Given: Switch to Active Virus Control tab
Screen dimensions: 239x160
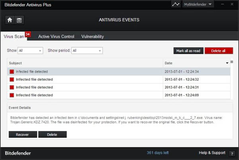Looking at the screenshot, I should tap(56, 37).
